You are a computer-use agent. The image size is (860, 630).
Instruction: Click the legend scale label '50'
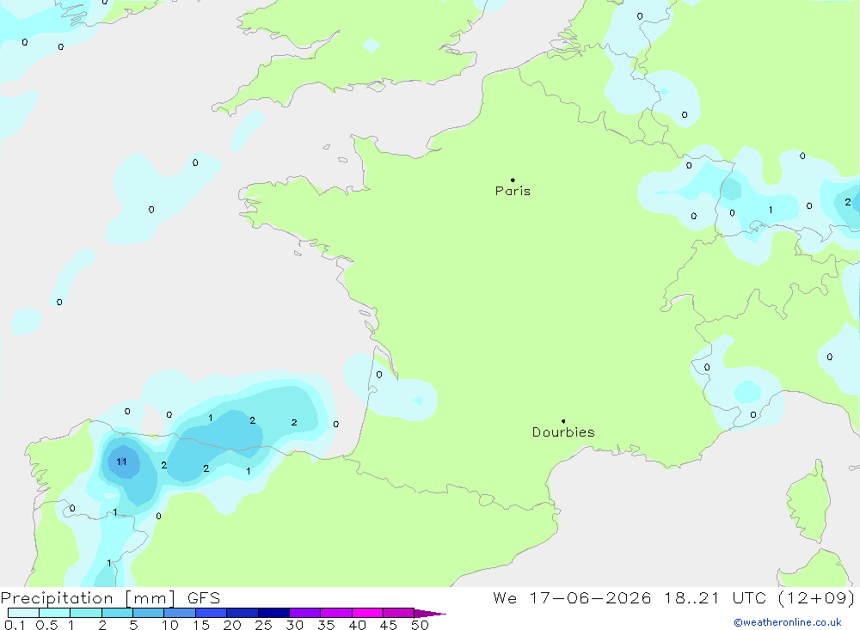(420, 625)
